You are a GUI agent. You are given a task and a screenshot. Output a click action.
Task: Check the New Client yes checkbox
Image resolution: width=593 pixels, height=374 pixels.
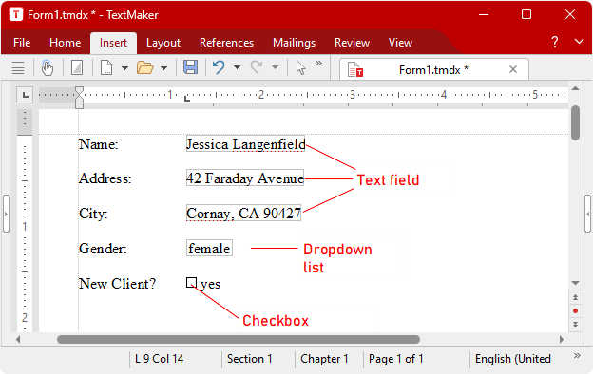click(191, 283)
